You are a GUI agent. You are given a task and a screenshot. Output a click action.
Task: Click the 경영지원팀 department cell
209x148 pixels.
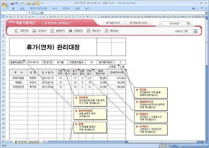click(x=18, y=78)
